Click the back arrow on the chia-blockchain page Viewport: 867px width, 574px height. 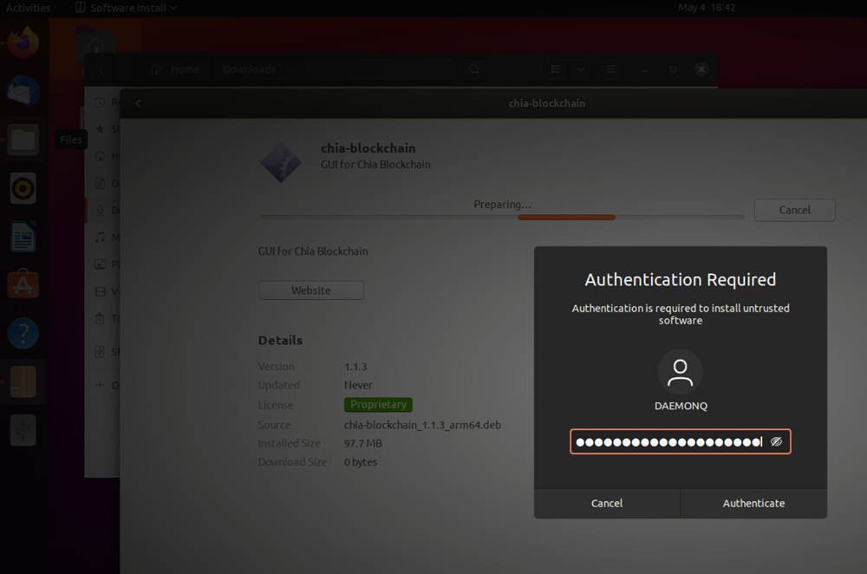(138, 102)
